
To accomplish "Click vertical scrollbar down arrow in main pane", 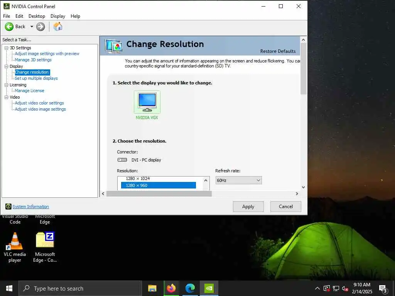I will (303, 187).
